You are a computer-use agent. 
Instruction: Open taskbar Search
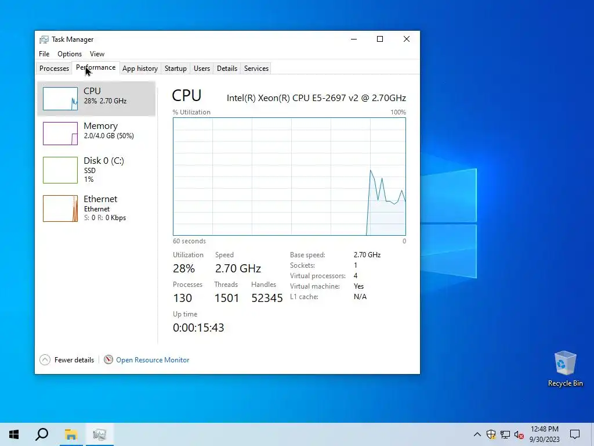[x=42, y=434]
